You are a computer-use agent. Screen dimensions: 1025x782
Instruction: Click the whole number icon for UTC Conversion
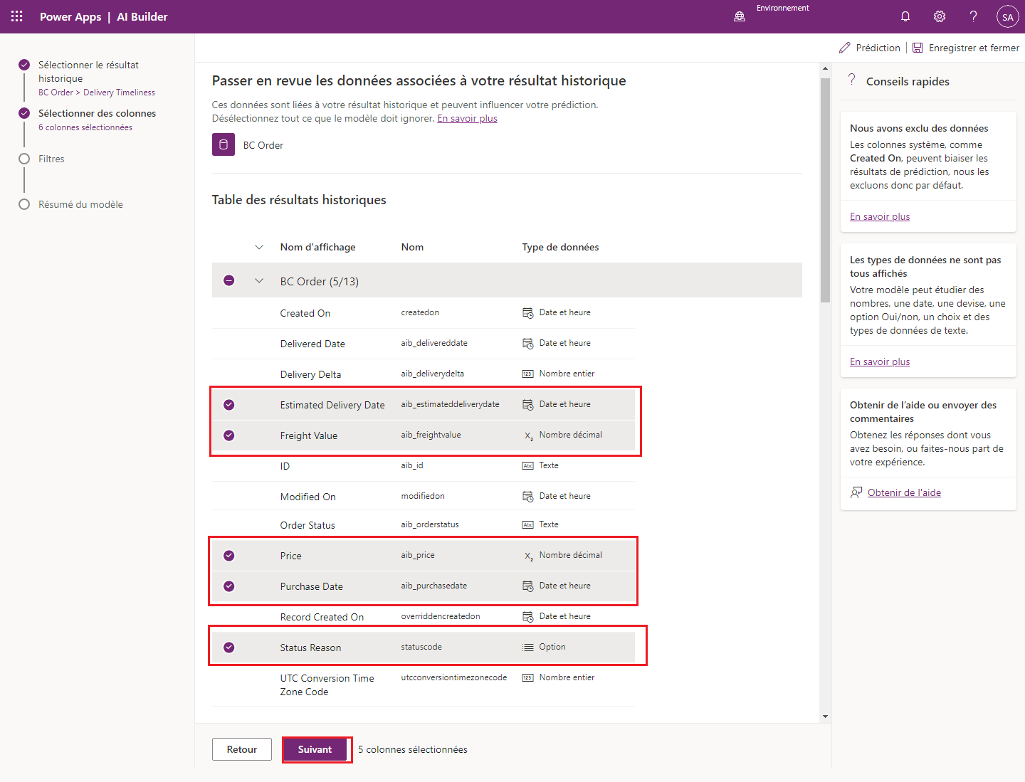pos(528,677)
